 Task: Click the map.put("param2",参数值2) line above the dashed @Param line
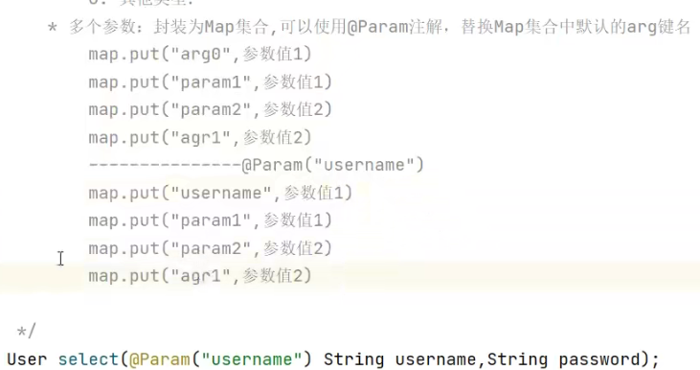click(x=211, y=109)
